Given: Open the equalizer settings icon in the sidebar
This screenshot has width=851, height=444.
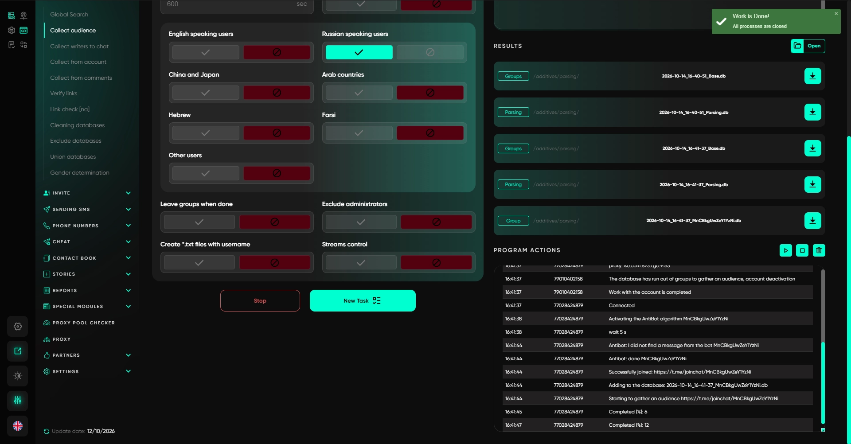Looking at the screenshot, I should pyautogui.click(x=18, y=401).
